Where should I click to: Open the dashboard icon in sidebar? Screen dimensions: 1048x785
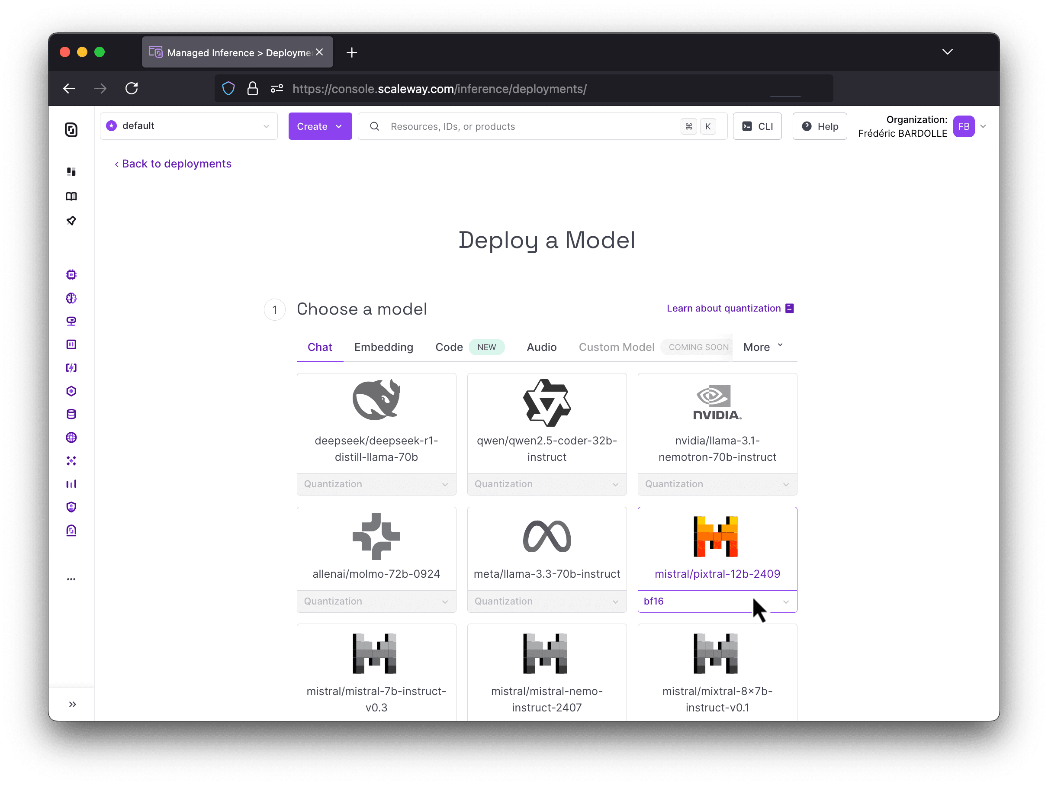(x=71, y=171)
